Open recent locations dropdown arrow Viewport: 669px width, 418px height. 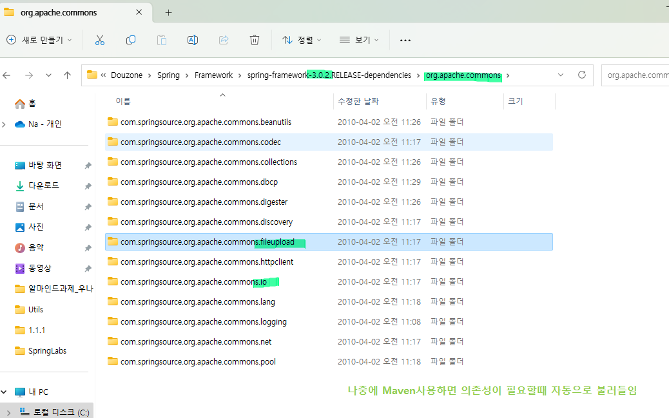[x=48, y=75]
